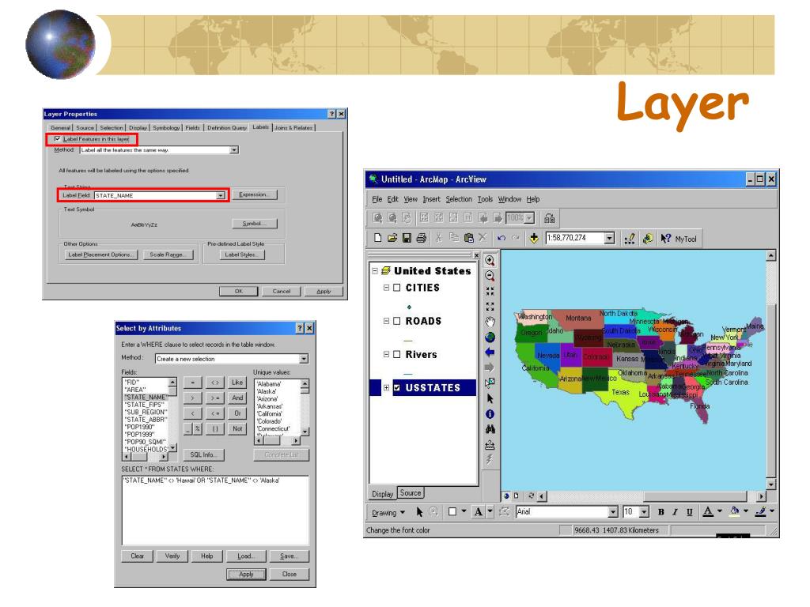
Task: Open the Tools menu in ArcMap
Action: pos(485,199)
